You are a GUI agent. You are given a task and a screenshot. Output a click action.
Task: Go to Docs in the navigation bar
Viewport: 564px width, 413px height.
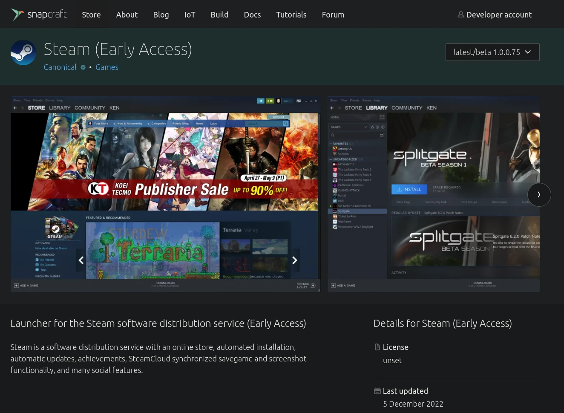[252, 14]
